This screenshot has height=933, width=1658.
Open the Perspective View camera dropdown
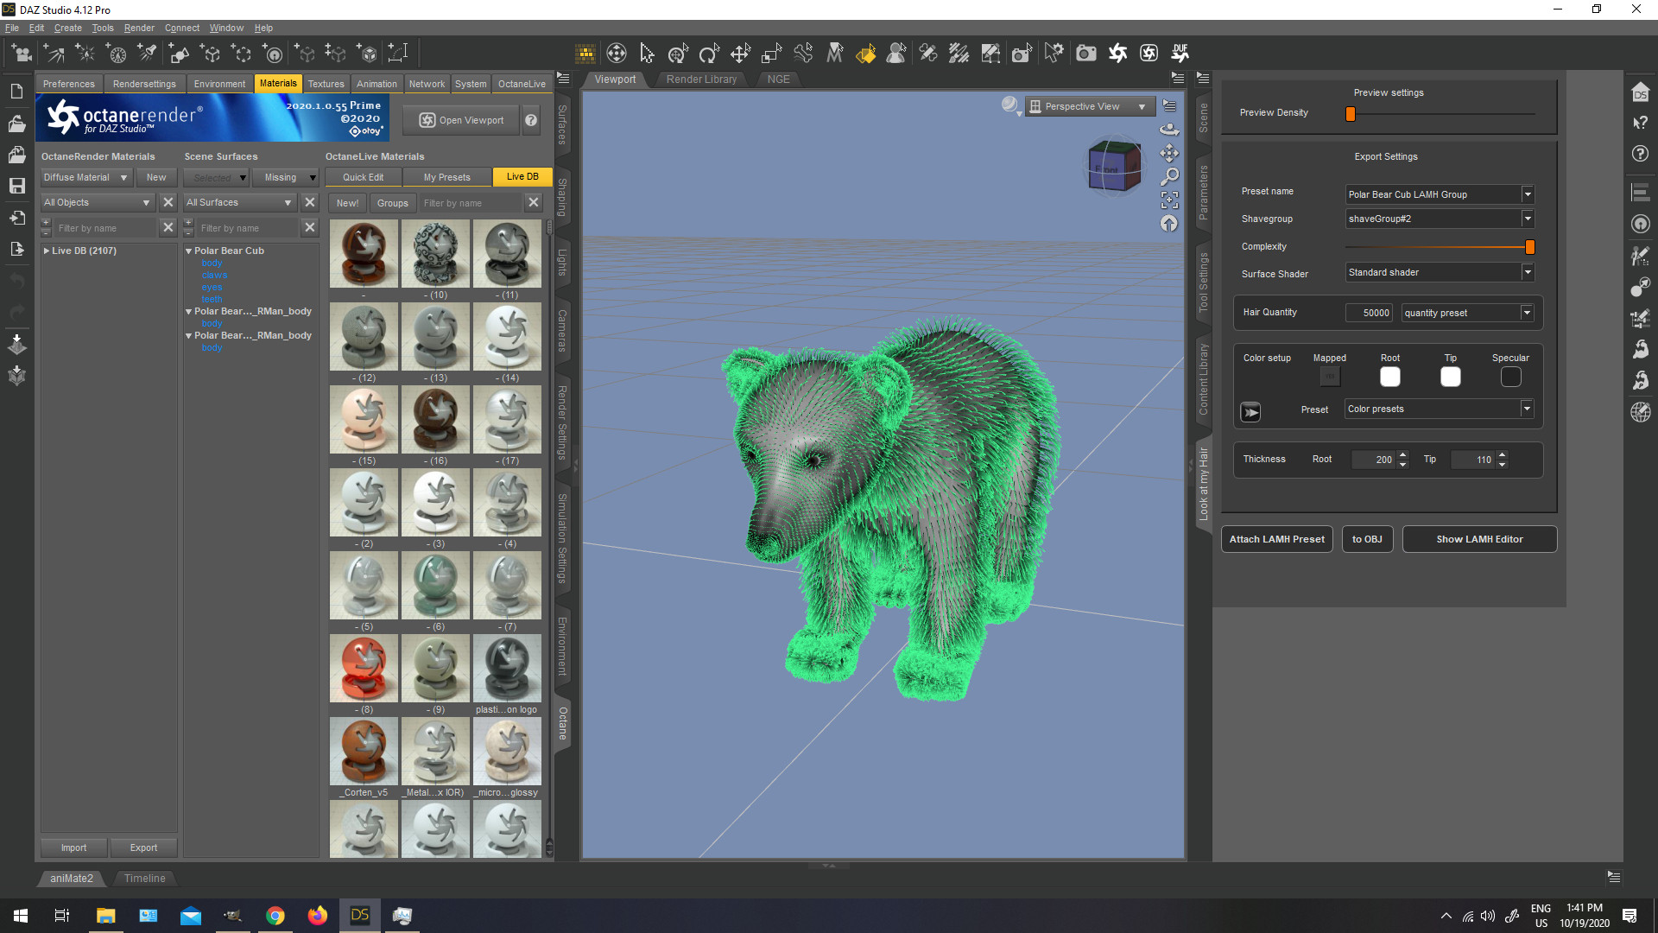point(1142,107)
